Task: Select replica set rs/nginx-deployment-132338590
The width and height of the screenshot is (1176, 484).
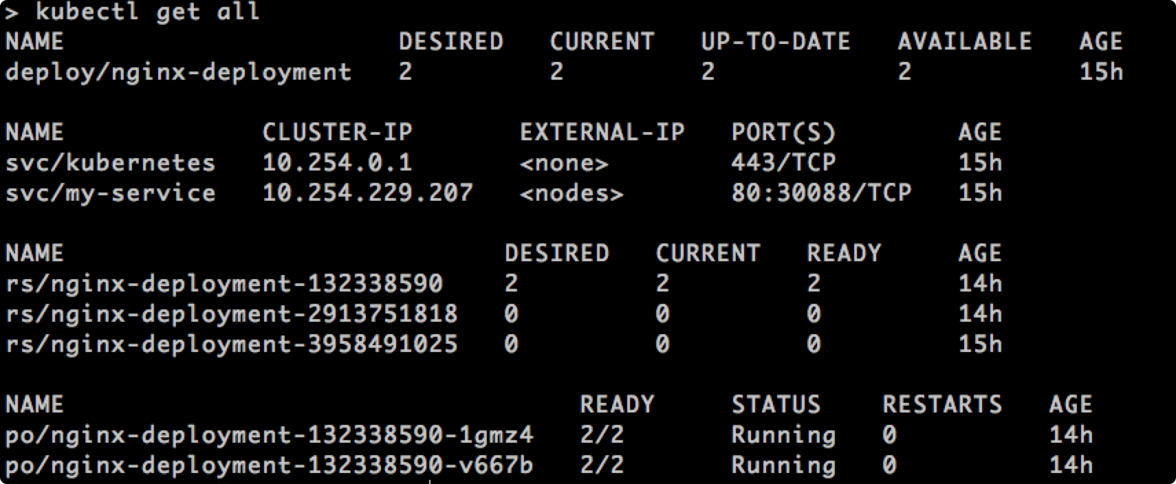Action: click(x=224, y=284)
